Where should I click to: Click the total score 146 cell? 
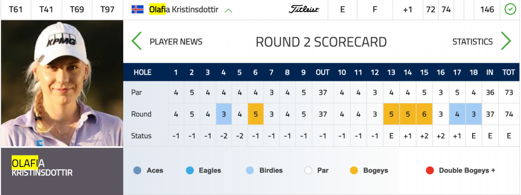pos(487,10)
